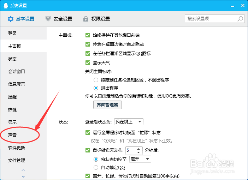Toggle the 鼠标键盘无动作 checkbox
The width and height of the screenshot is (248, 180).
[x=88, y=150]
